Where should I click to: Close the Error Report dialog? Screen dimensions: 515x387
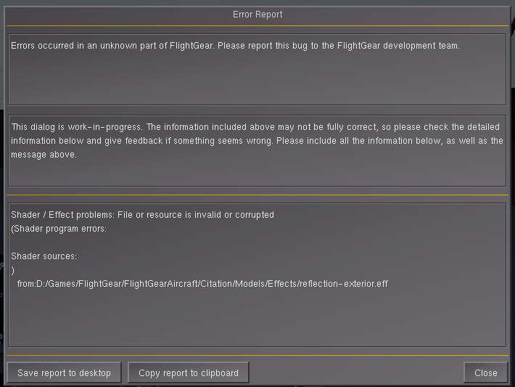coord(486,372)
